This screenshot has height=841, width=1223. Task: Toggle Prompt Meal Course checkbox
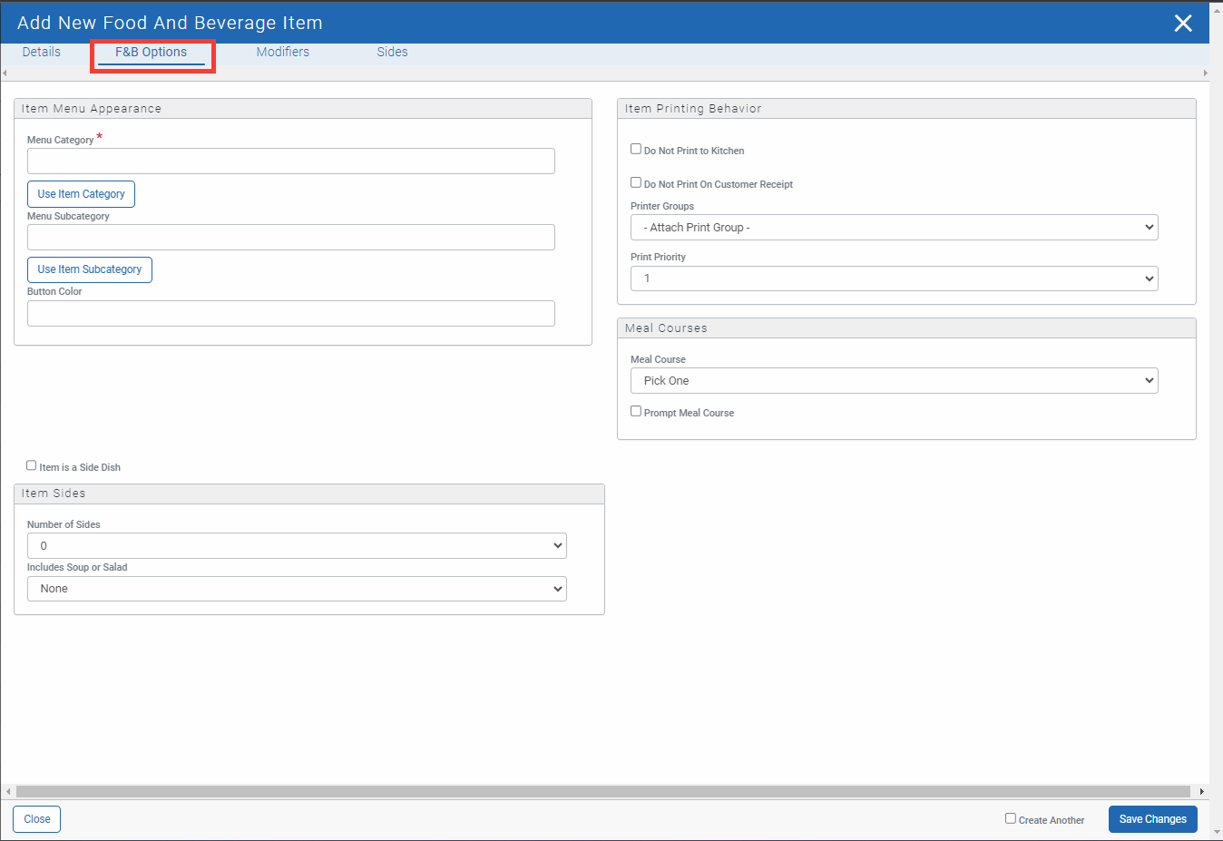point(636,411)
